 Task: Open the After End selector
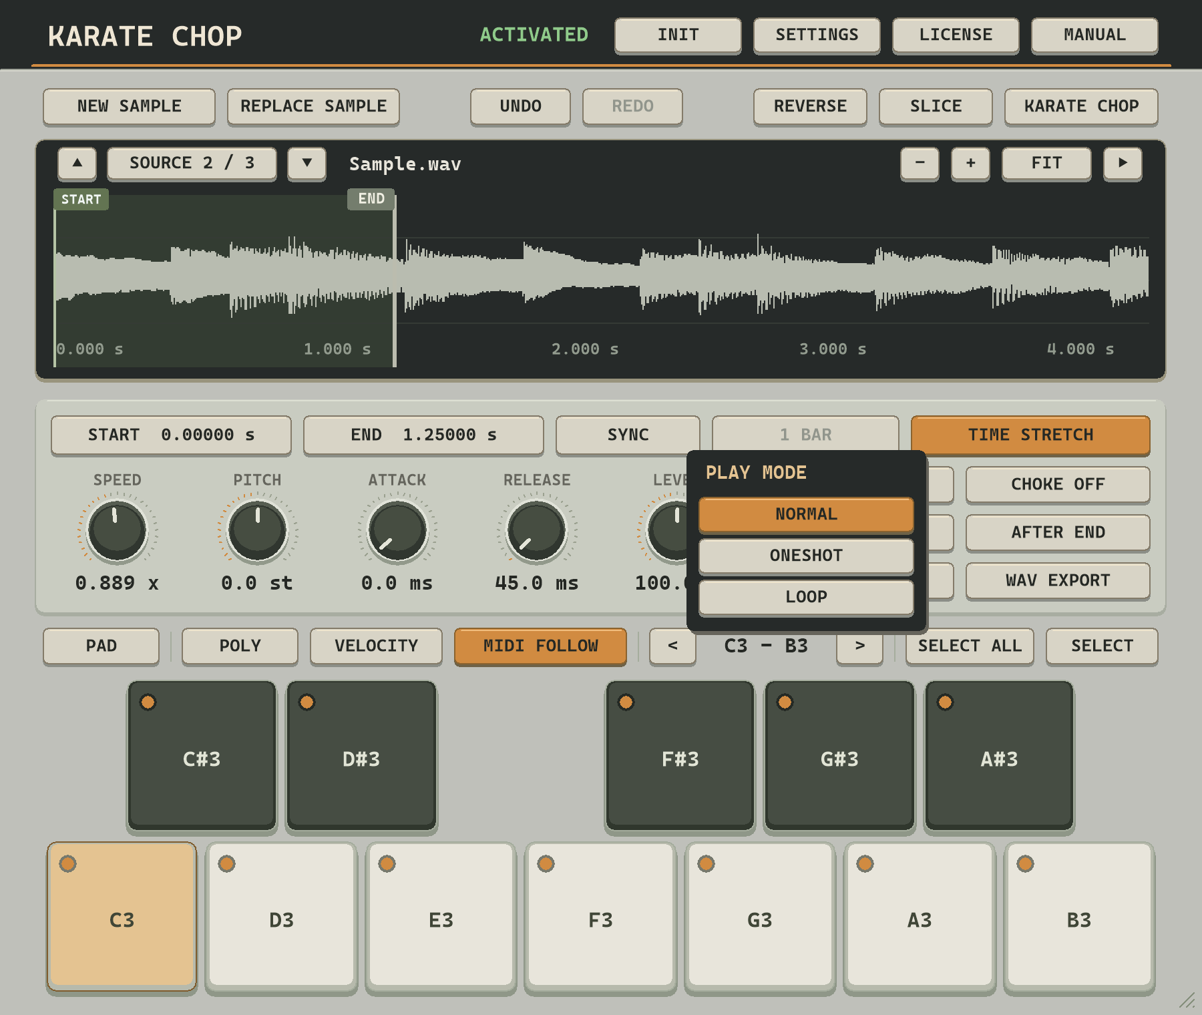[1058, 533]
